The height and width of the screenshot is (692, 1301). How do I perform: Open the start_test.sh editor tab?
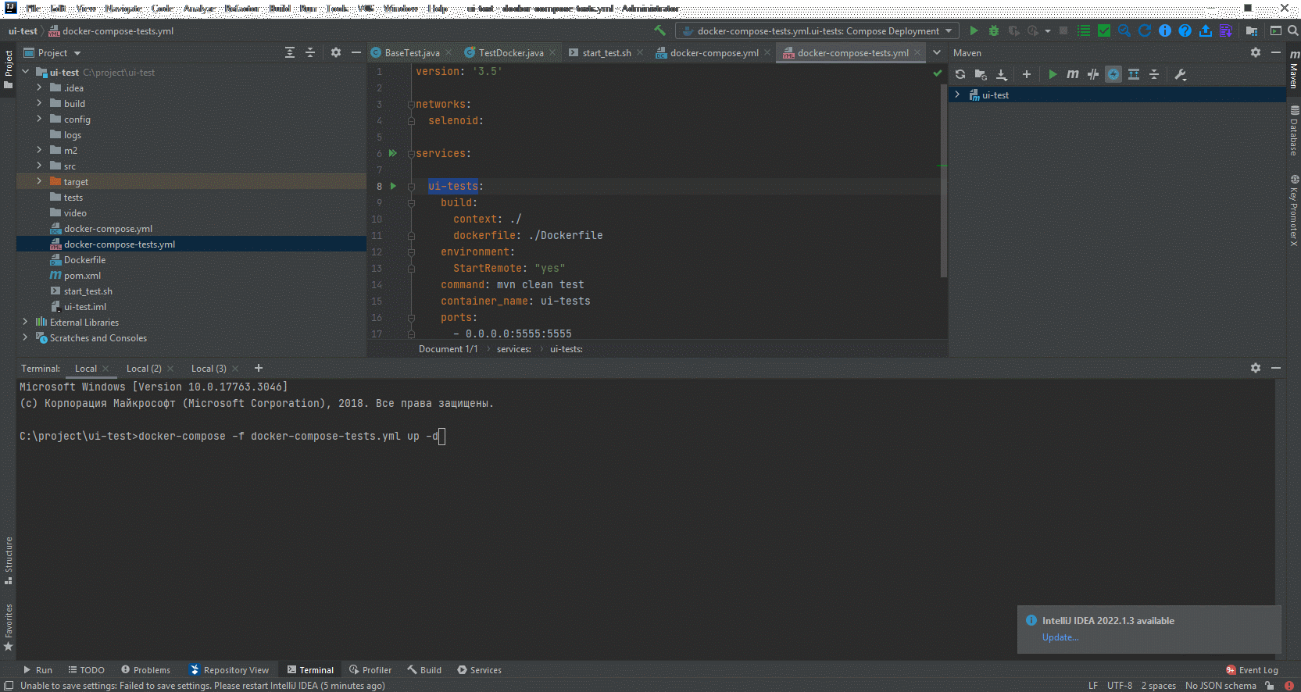point(606,52)
